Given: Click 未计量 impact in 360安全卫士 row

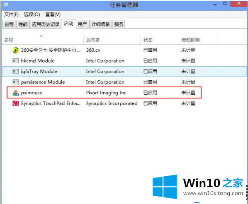Looking at the screenshot, I should coord(188,50).
